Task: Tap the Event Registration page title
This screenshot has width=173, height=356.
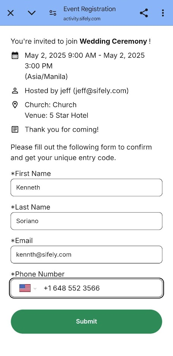Action: [x=90, y=9]
